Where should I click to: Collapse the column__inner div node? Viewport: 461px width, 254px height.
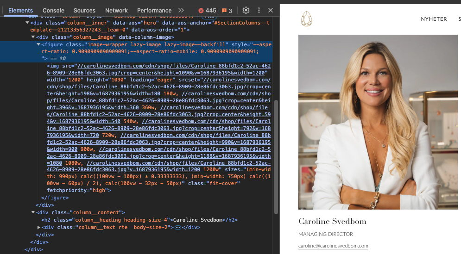[27, 23]
